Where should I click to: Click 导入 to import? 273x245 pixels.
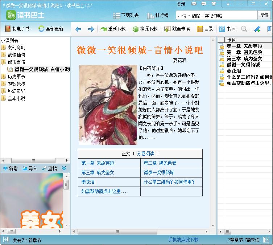[x=30, y=168]
